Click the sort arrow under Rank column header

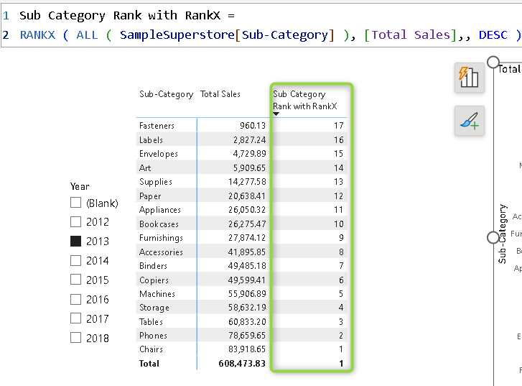pos(276,114)
